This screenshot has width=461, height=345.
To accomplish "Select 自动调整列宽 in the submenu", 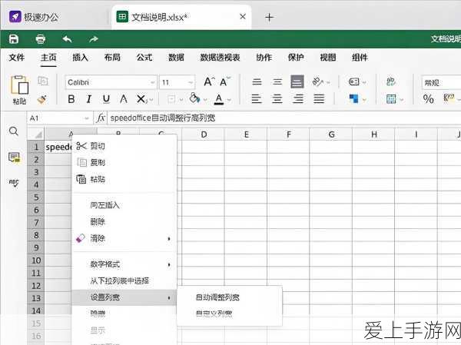I will [229, 297].
